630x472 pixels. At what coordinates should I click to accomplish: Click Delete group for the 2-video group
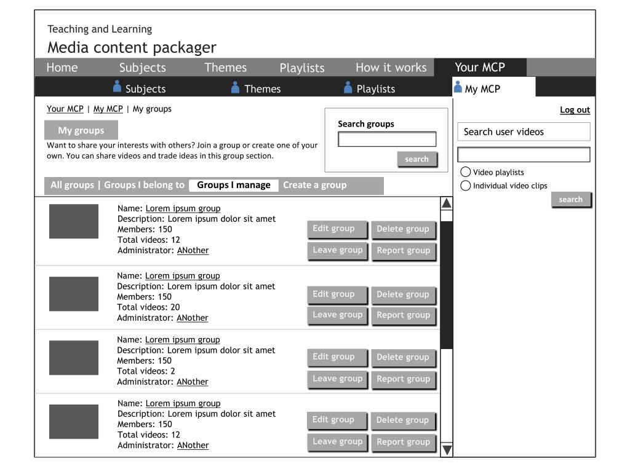[x=403, y=358]
